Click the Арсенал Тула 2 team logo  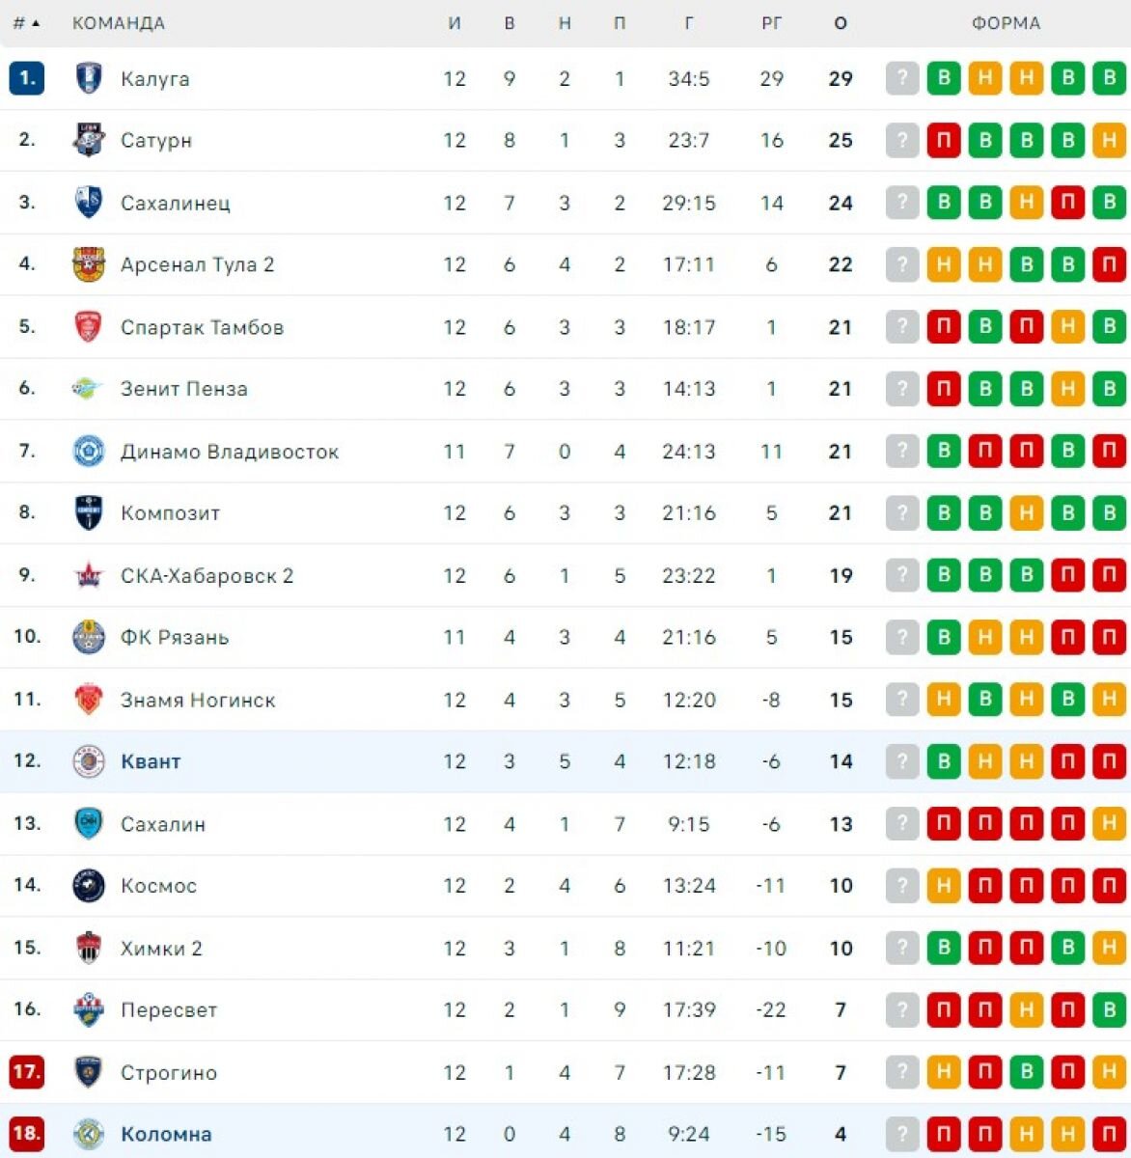pos(89,264)
